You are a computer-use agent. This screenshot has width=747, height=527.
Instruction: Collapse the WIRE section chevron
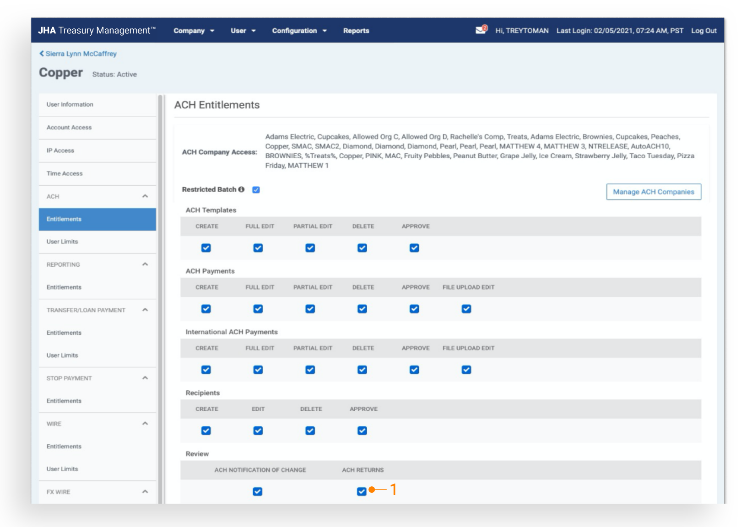pyautogui.click(x=145, y=424)
